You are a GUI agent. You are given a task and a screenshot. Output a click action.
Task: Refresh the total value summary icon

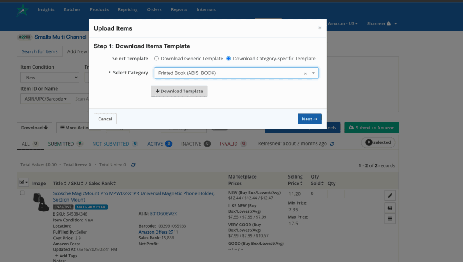[133, 165]
